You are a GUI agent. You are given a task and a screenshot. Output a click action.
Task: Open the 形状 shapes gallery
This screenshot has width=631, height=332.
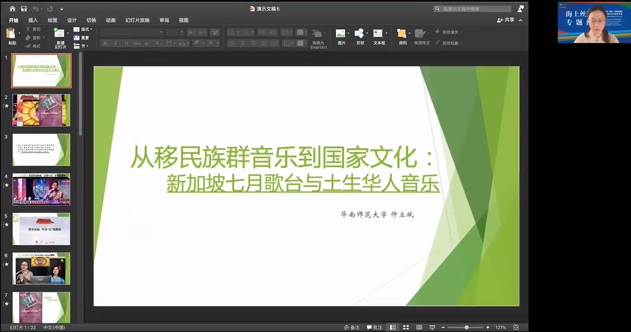click(x=360, y=36)
